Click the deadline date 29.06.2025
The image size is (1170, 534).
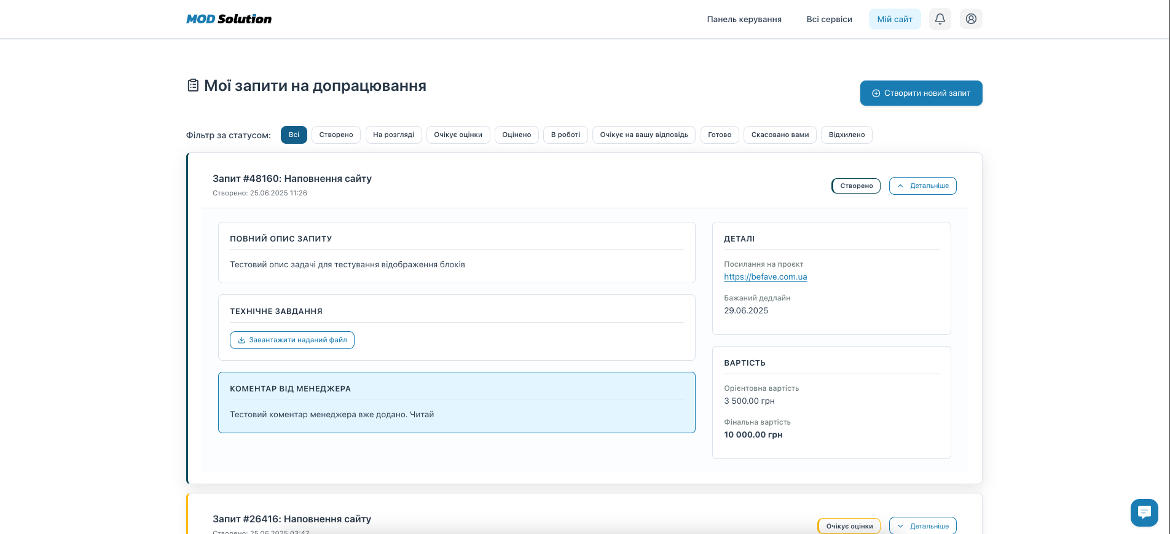[746, 310]
